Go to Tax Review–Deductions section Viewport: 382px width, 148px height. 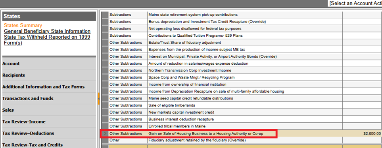[49, 133]
